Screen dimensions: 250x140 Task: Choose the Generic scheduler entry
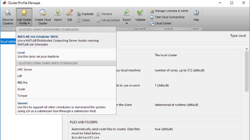[x=23, y=103]
